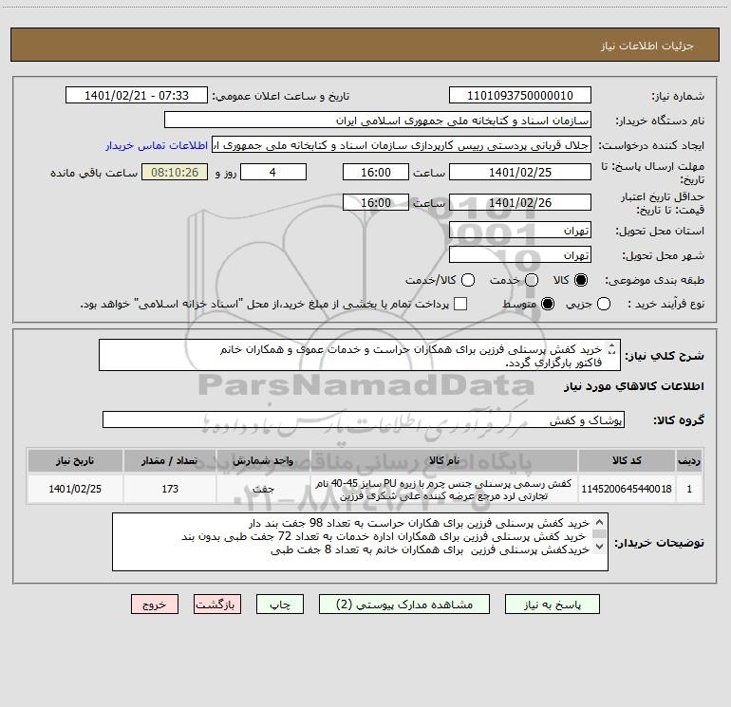Toggle the اسناد خزانه اسلامی payment checkbox
The image size is (731, 707).
[460, 304]
